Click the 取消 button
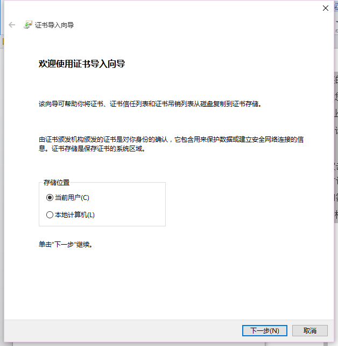 (x=310, y=330)
